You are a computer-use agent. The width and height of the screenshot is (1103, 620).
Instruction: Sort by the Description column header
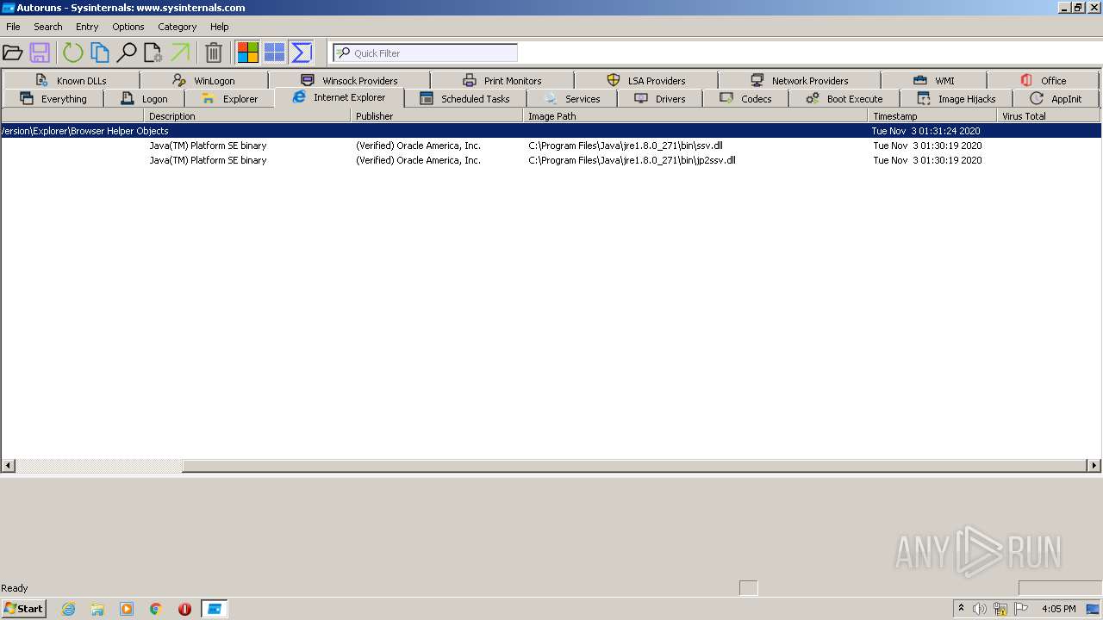click(x=247, y=115)
